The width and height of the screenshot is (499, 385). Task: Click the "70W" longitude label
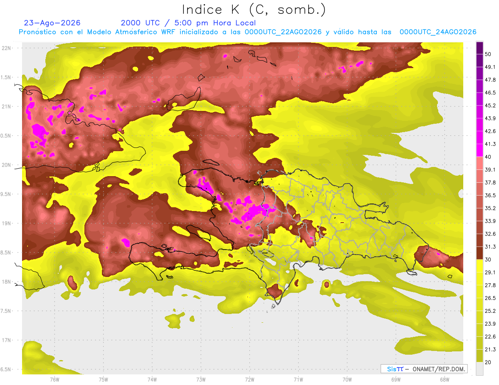[347, 379]
